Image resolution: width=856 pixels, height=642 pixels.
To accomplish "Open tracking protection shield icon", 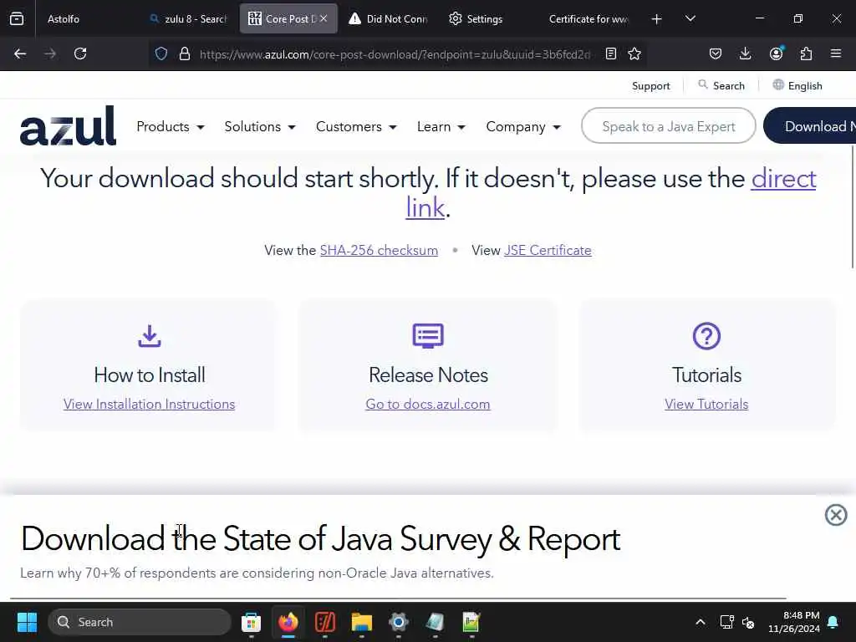I will (161, 53).
